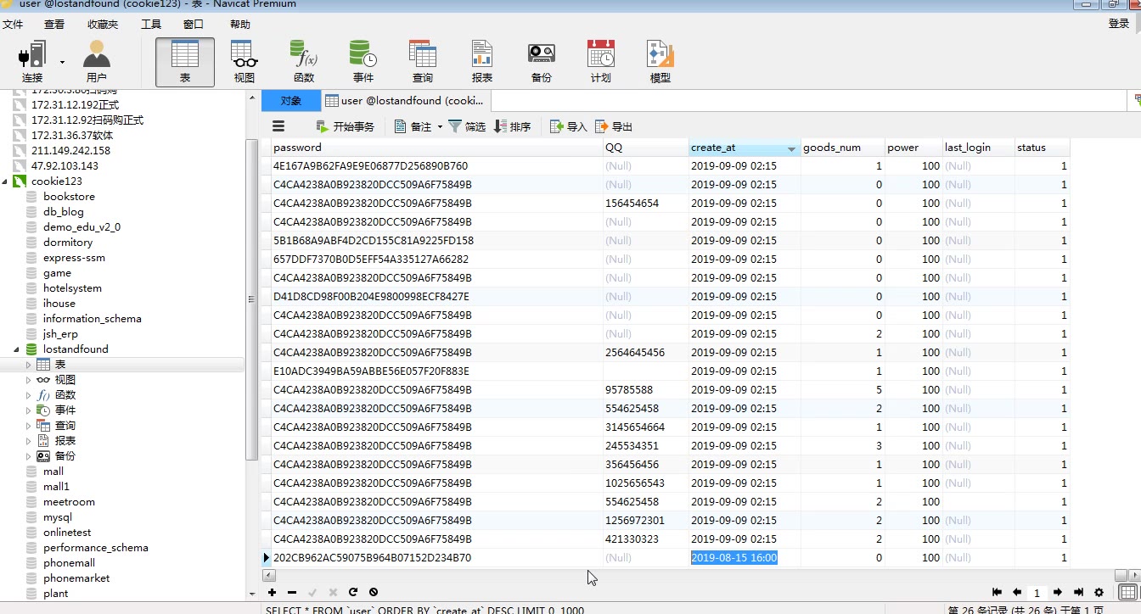This screenshot has height=614, width=1141.
Task: Click the page number field
Action: coord(1037,593)
